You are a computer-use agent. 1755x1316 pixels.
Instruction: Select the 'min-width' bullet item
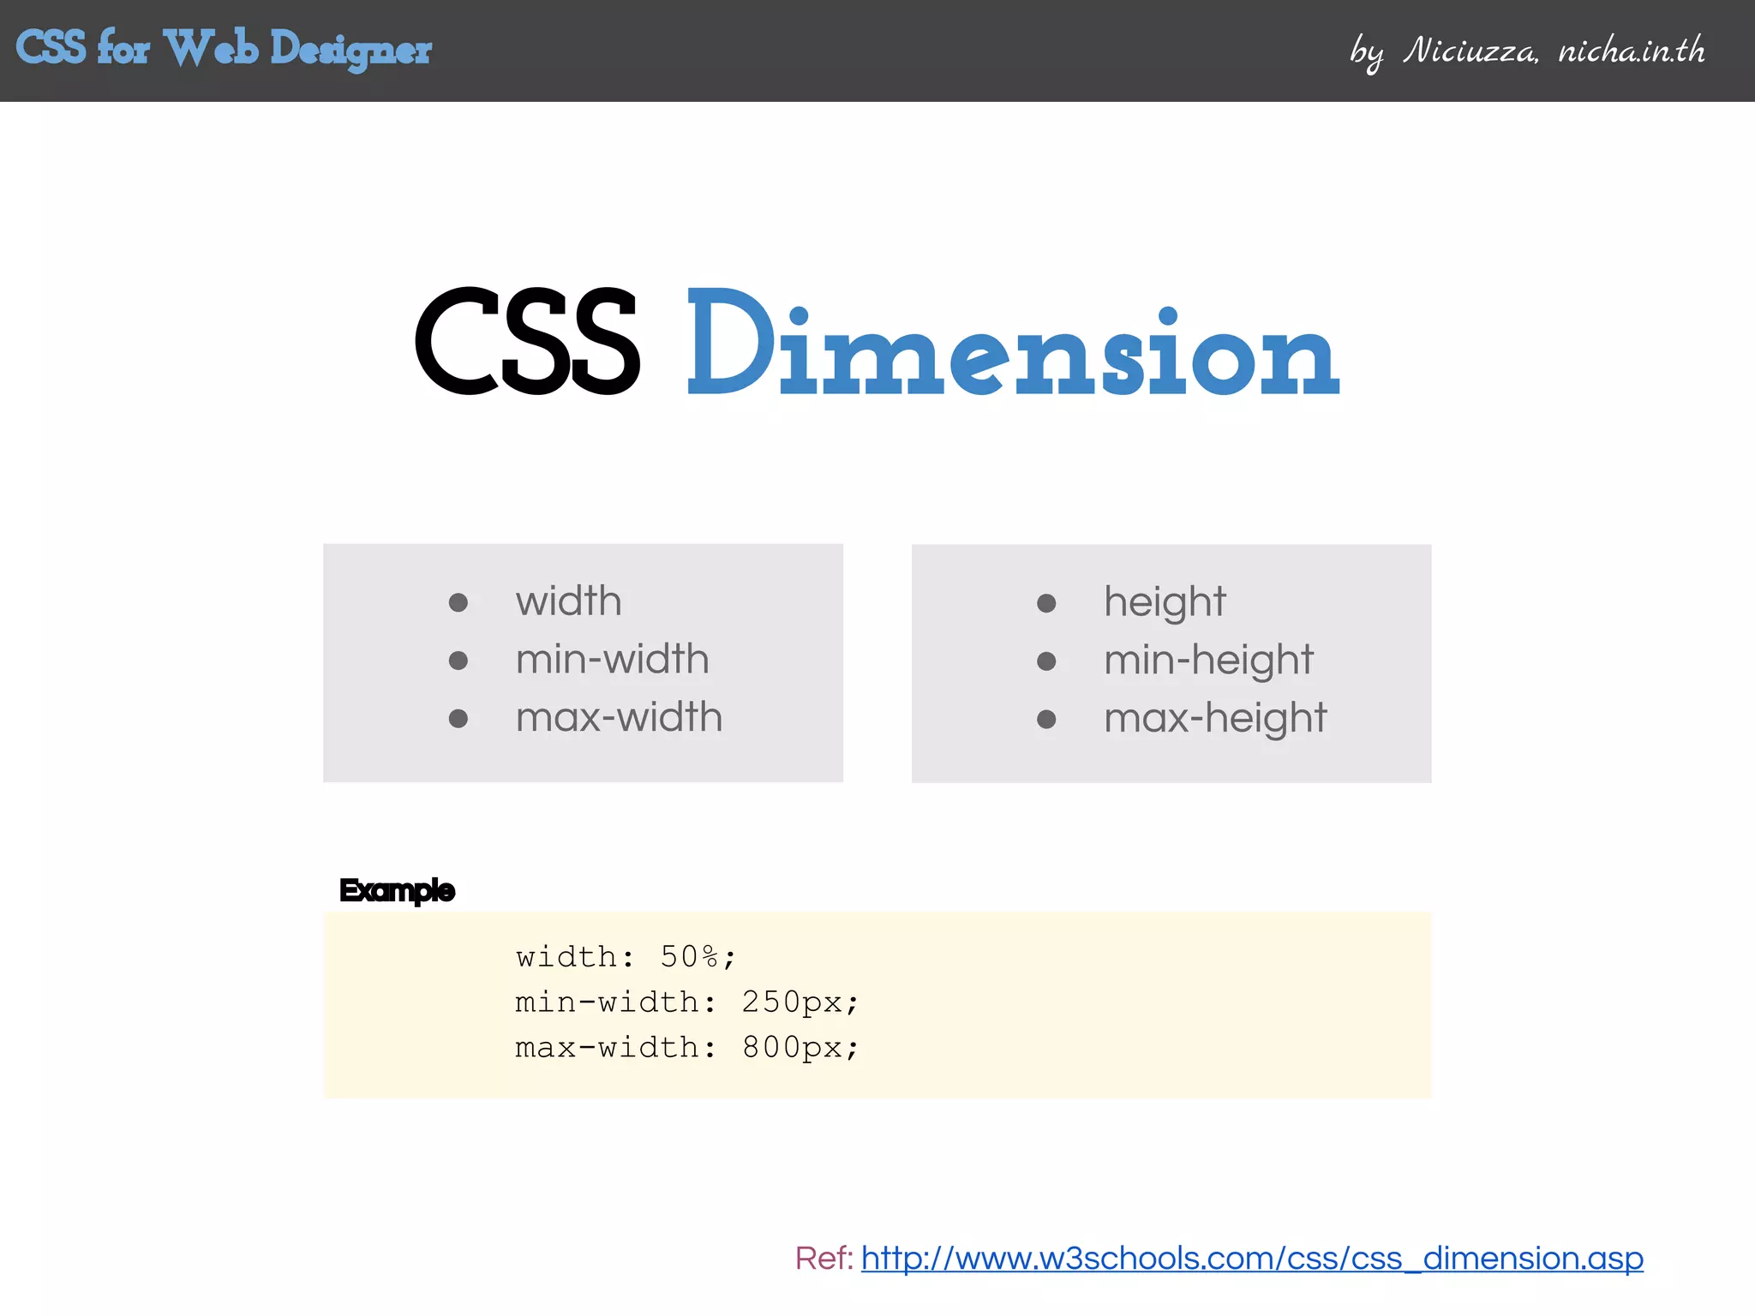tap(612, 659)
